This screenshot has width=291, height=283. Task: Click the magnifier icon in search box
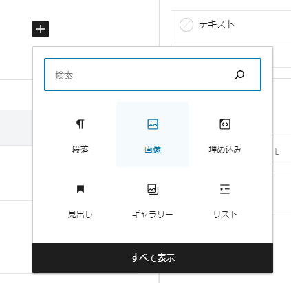point(240,75)
